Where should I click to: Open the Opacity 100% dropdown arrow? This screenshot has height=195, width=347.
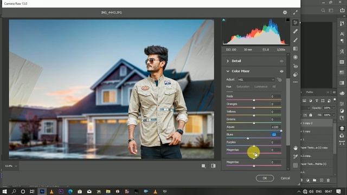tap(334, 108)
